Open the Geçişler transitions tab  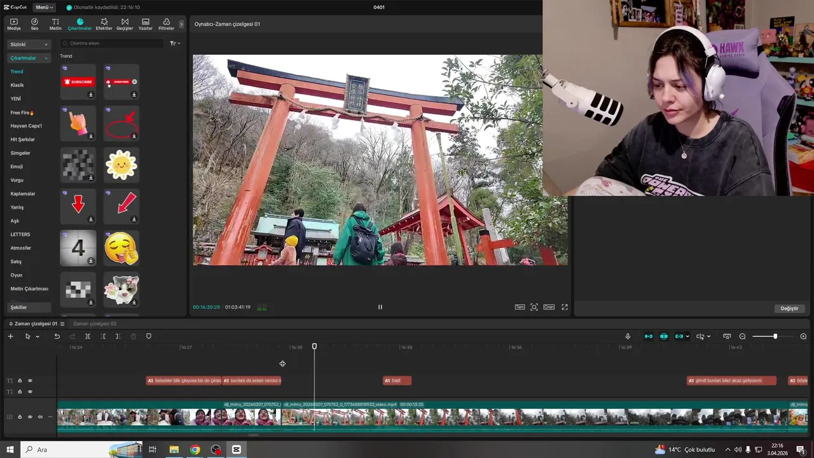(125, 24)
